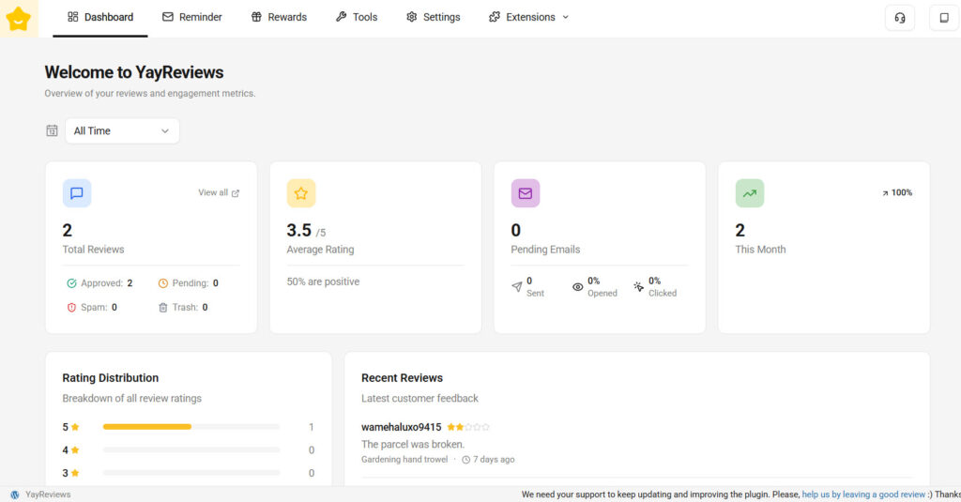The height and width of the screenshot is (502, 961).
Task: Click the Dashboard grid icon
Action: click(x=73, y=17)
